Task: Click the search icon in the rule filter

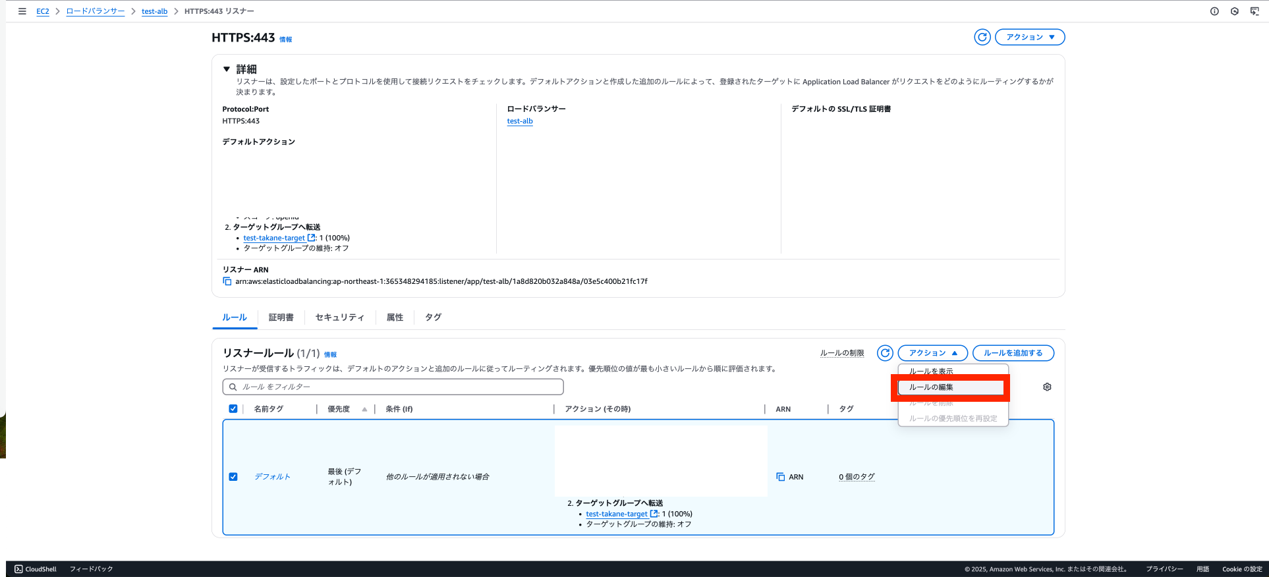Action: (x=233, y=387)
